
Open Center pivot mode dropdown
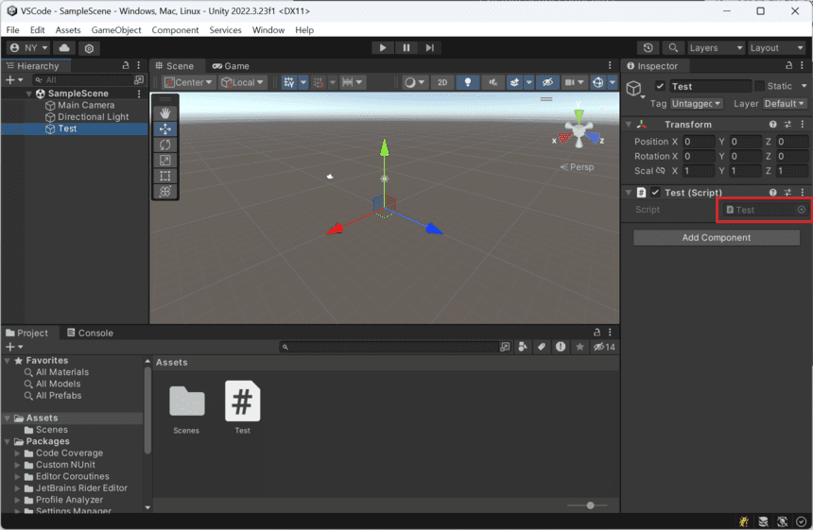(x=188, y=82)
